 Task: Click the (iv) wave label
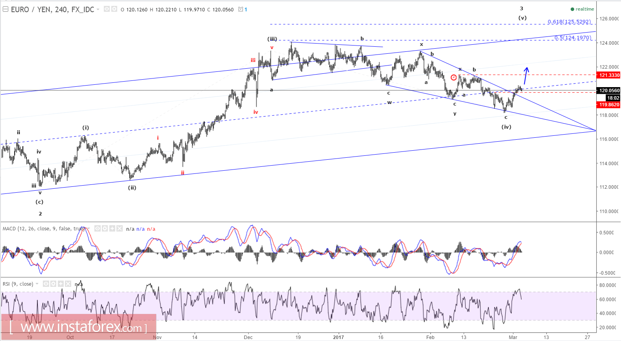[506, 127]
